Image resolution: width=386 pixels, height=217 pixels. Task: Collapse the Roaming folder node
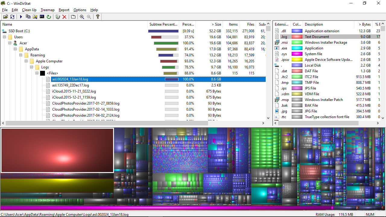coord(21,55)
